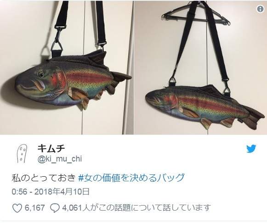The image size is (267, 223).
Task: Follow the hashtag #女の価値を決めるバッグ
Action: [x=131, y=178]
